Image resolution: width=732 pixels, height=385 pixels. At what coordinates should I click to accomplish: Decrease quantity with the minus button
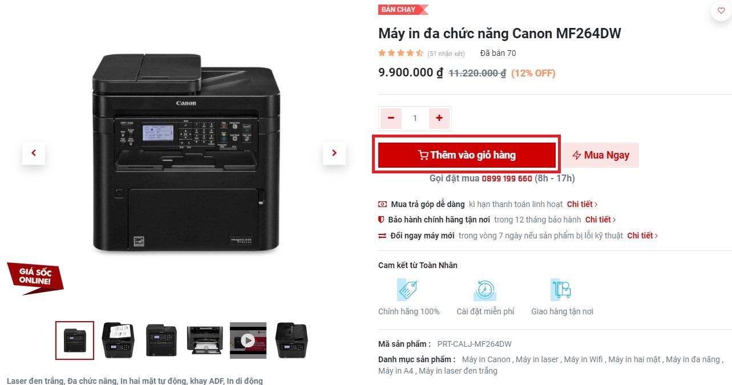(391, 118)
